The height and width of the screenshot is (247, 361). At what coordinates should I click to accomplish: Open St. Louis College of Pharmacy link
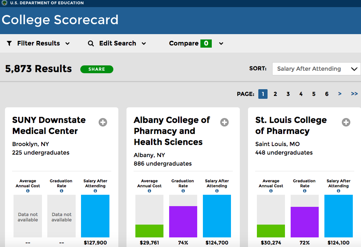pos(291,125)
